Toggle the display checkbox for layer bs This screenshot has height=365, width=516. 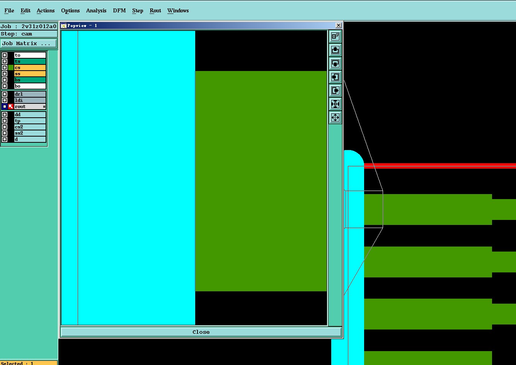coord(5,80)
